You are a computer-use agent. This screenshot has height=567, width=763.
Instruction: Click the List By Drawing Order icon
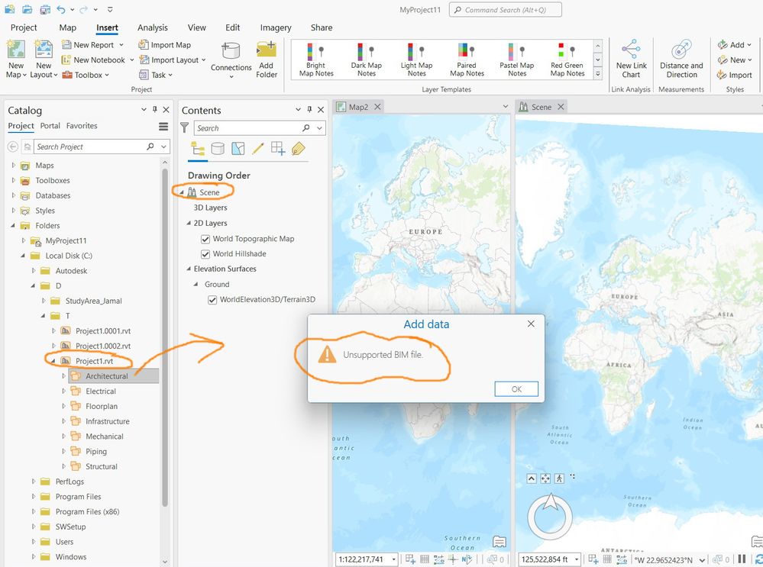pos(198,148)
